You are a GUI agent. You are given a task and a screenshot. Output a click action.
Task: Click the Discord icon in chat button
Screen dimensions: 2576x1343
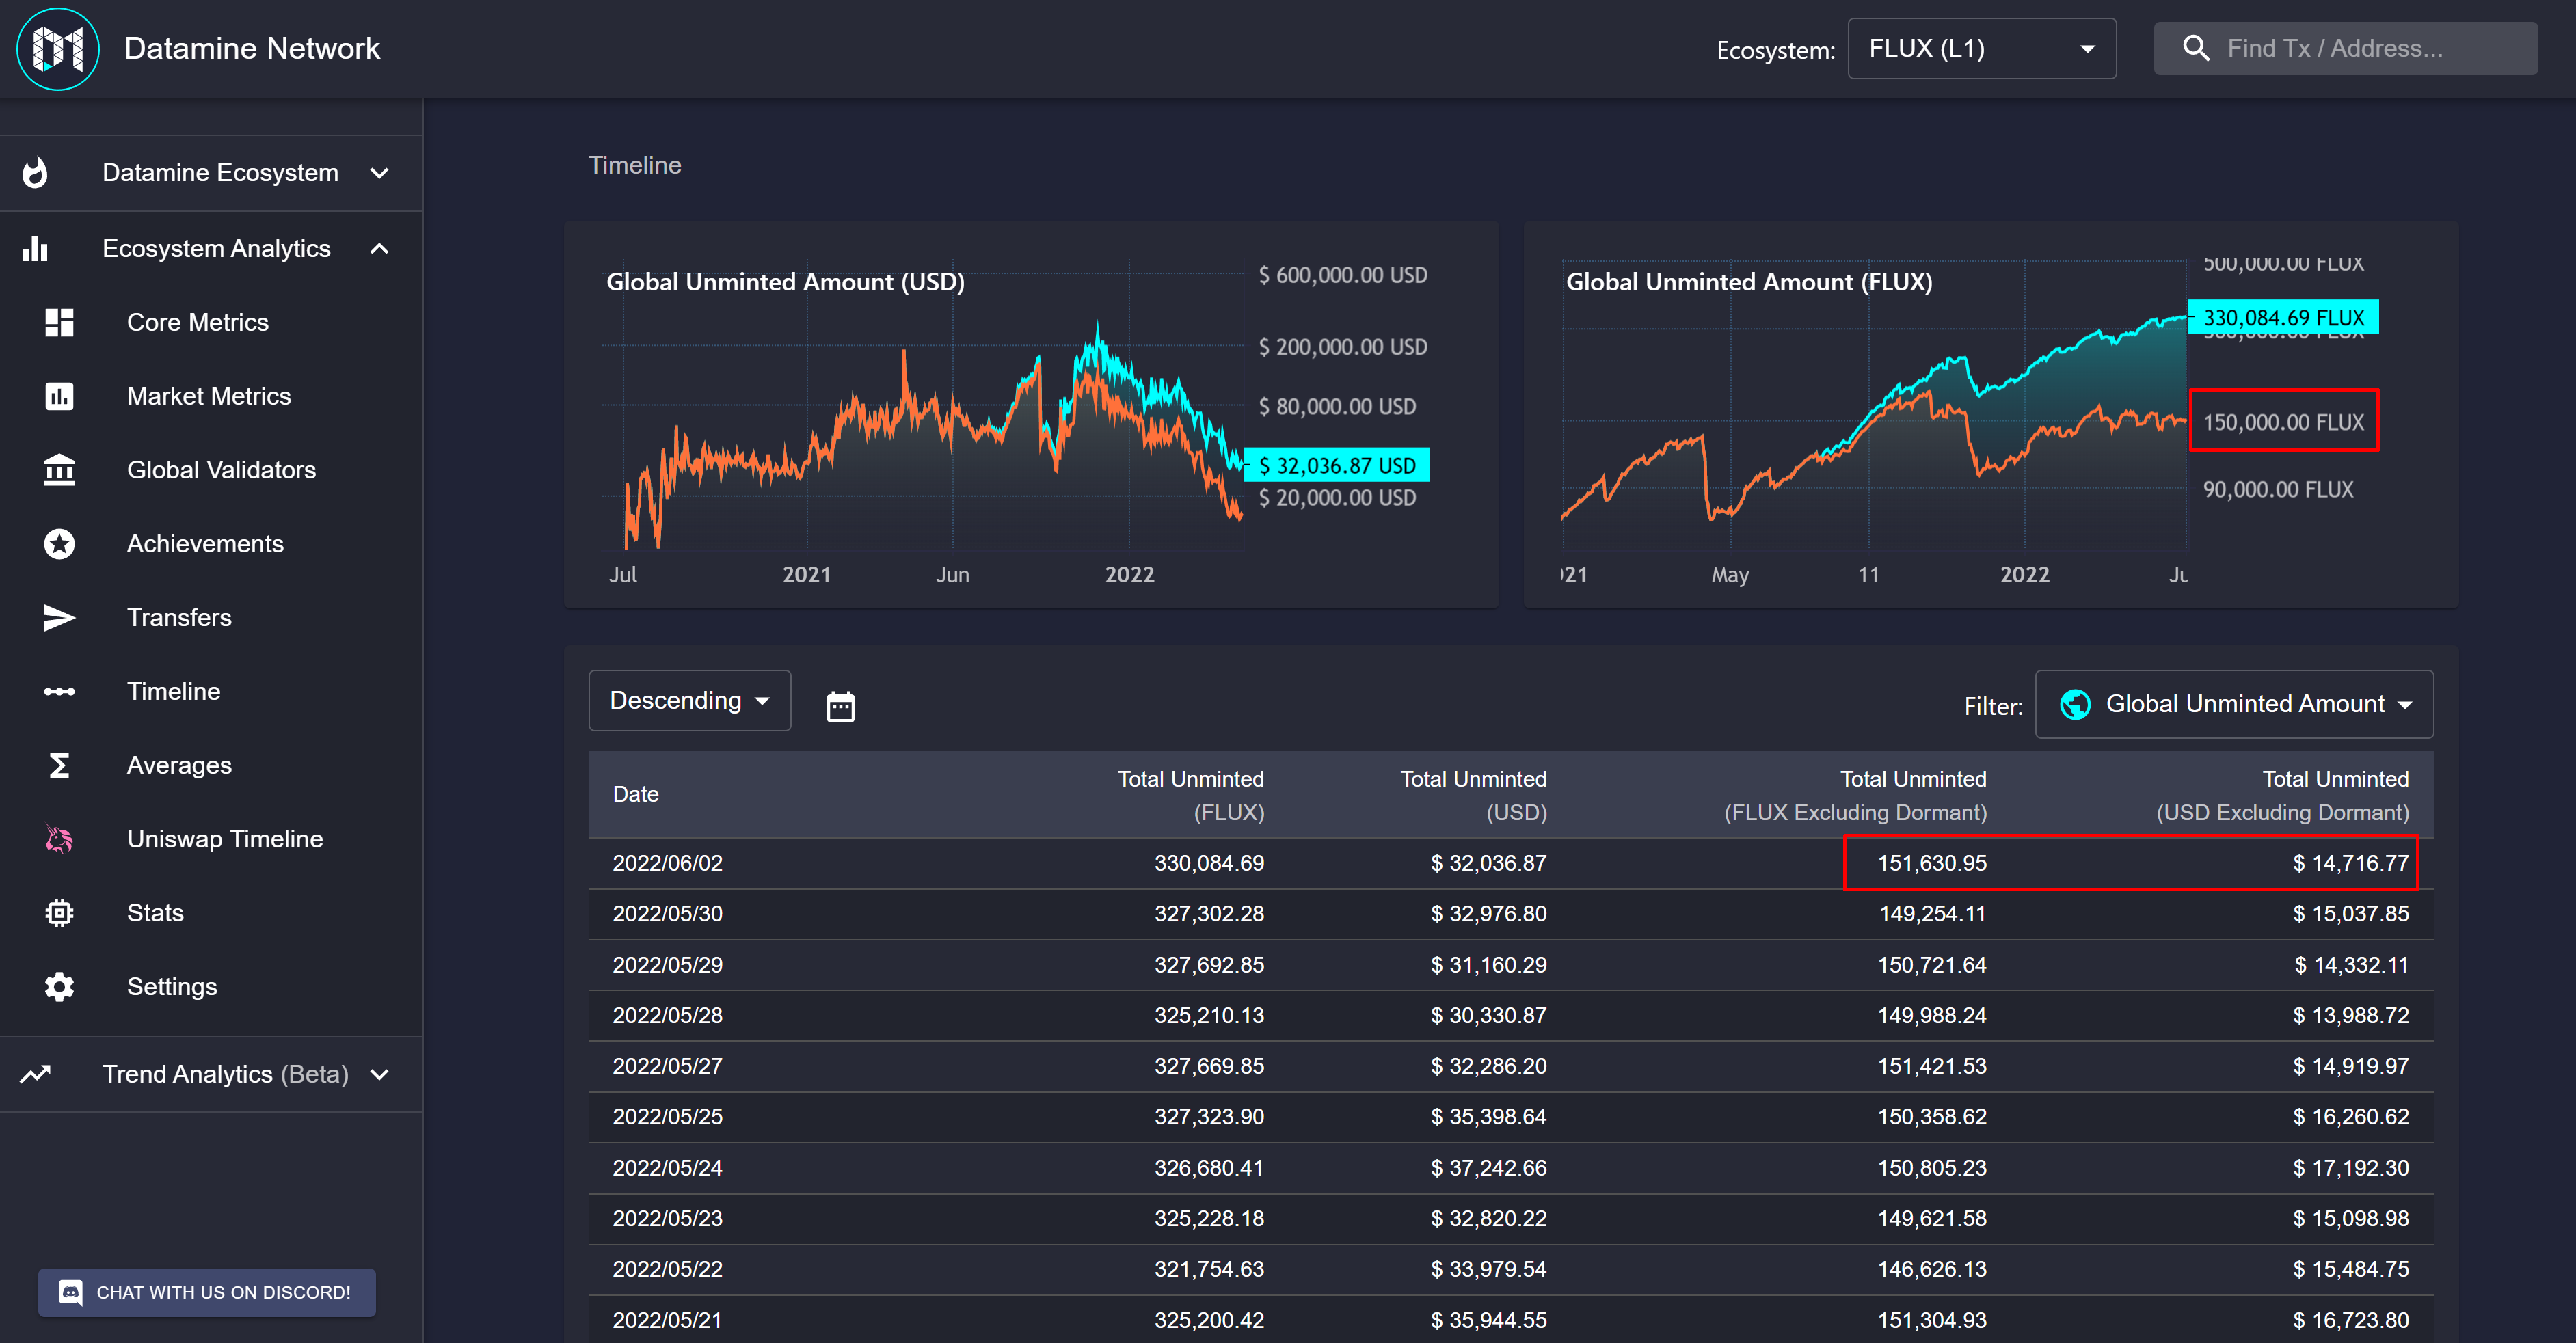(x=71, y=1292)
